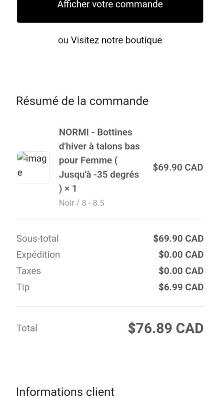Click the Sous-total $69.90 CAD amount
The width and height of the screenshot is (220, 406).
178,239
